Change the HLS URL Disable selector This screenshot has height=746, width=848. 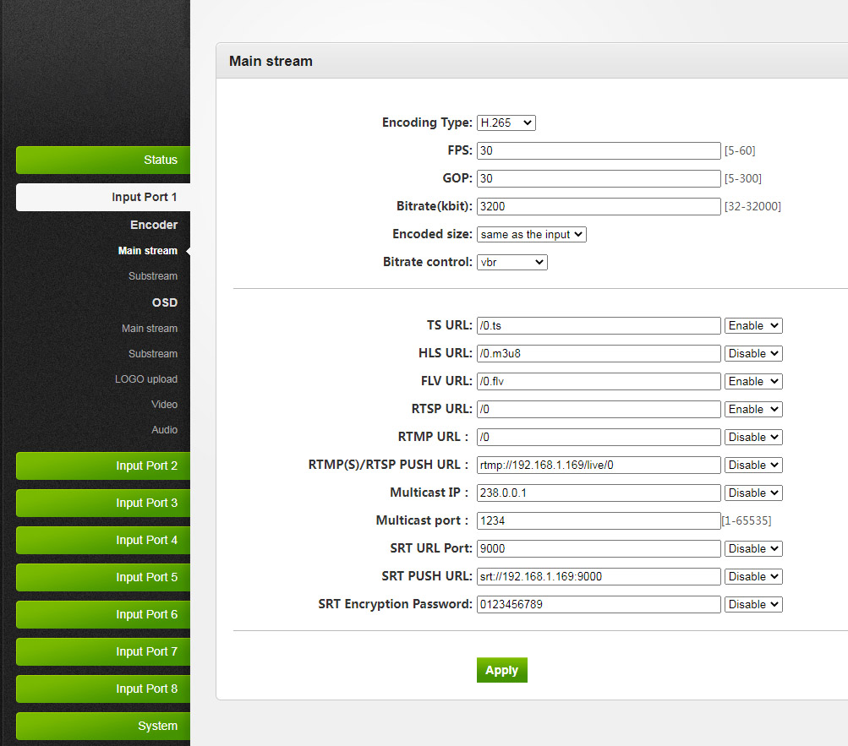click(752, 353)
